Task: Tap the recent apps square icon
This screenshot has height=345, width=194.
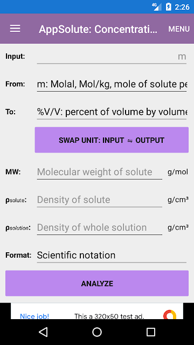Action: pyautogui.click(x=151, y=332)
